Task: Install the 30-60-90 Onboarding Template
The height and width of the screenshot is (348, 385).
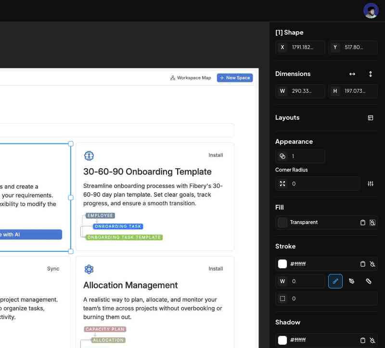Action: click(216, 155)
